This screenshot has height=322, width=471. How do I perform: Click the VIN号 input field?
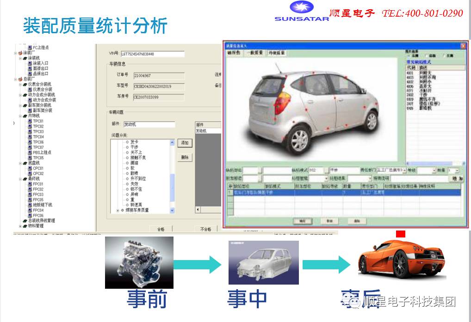[153, 54]
